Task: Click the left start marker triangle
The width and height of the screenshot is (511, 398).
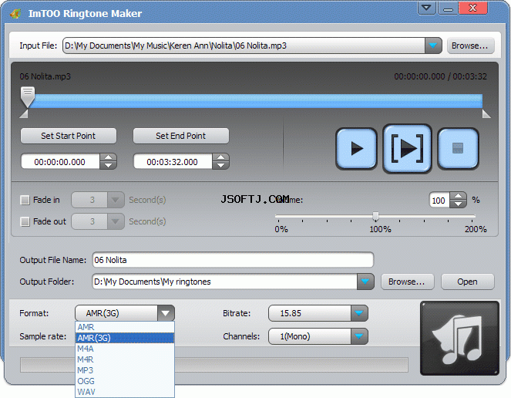Action: pos(24,114)
